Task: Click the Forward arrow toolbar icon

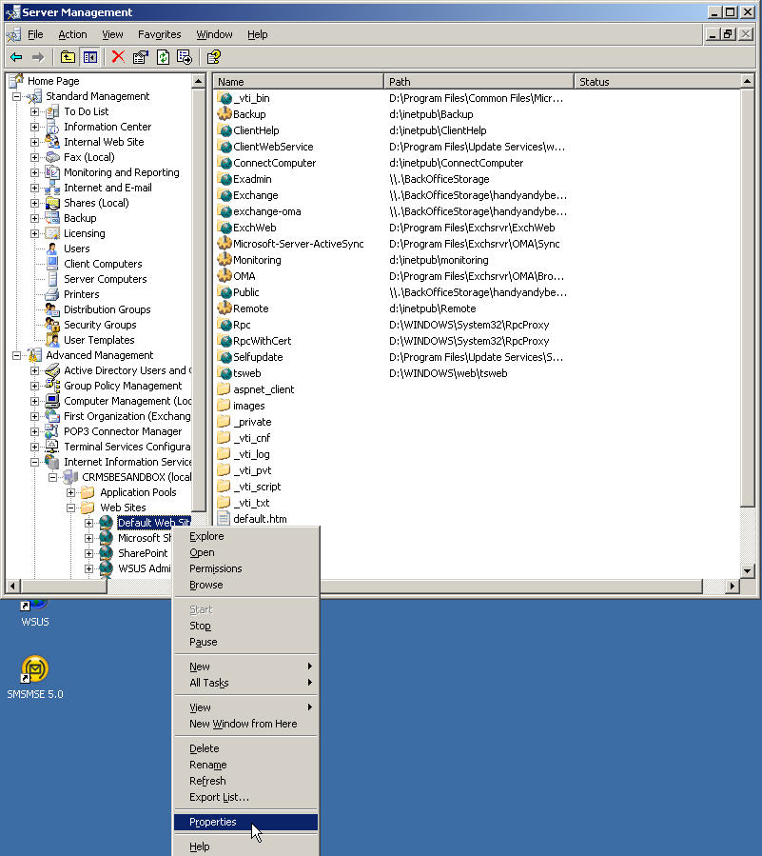Action: pyautogui.click(x=38, y=57)
